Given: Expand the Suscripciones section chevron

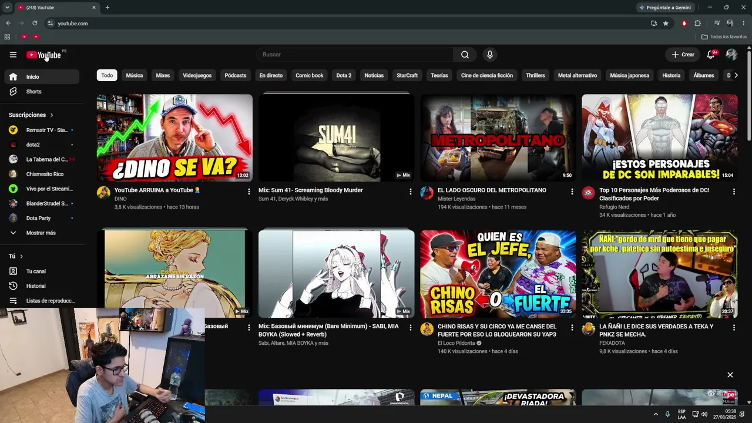Looking at the screenshot, I should pos(52,115).
